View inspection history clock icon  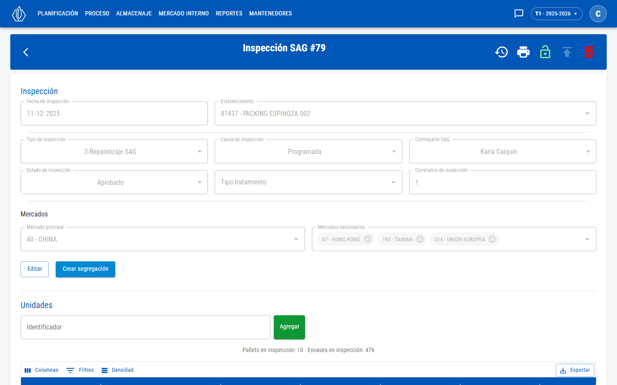[x=501, y=52]
